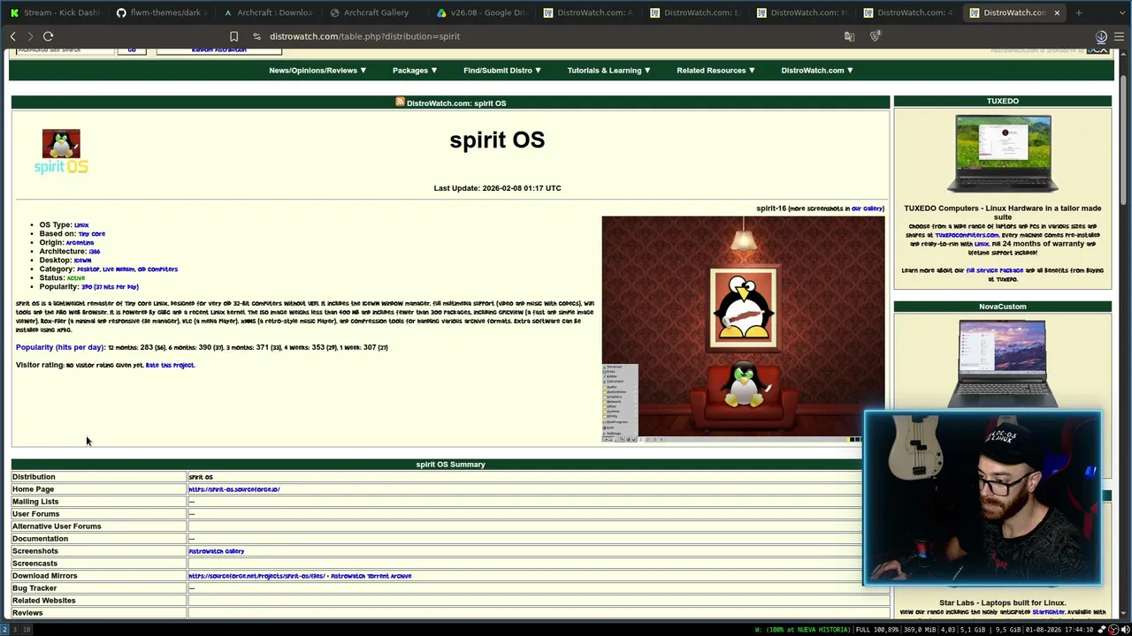The height and width of the screenshot is (636, 1132).
Task: Open the StarFighter link in Star Labs ad
Action: (1049, 611)
